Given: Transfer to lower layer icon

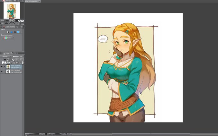Looking at the screenshot, I should 11,63.
